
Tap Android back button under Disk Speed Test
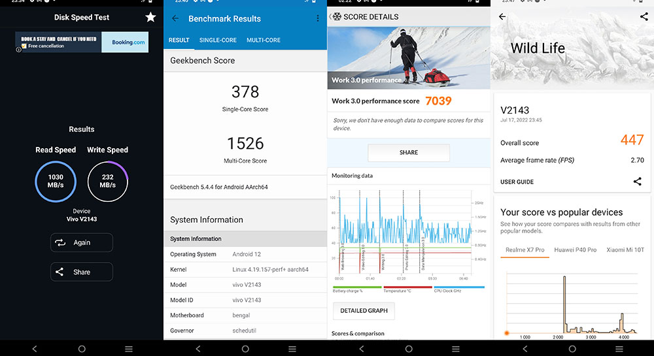pyautogui.click(x=35, y=349)
